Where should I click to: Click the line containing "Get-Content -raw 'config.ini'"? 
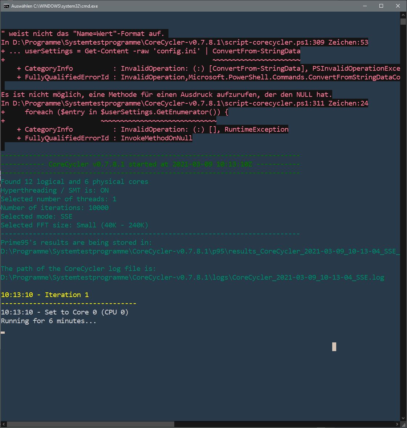[151, 51]
